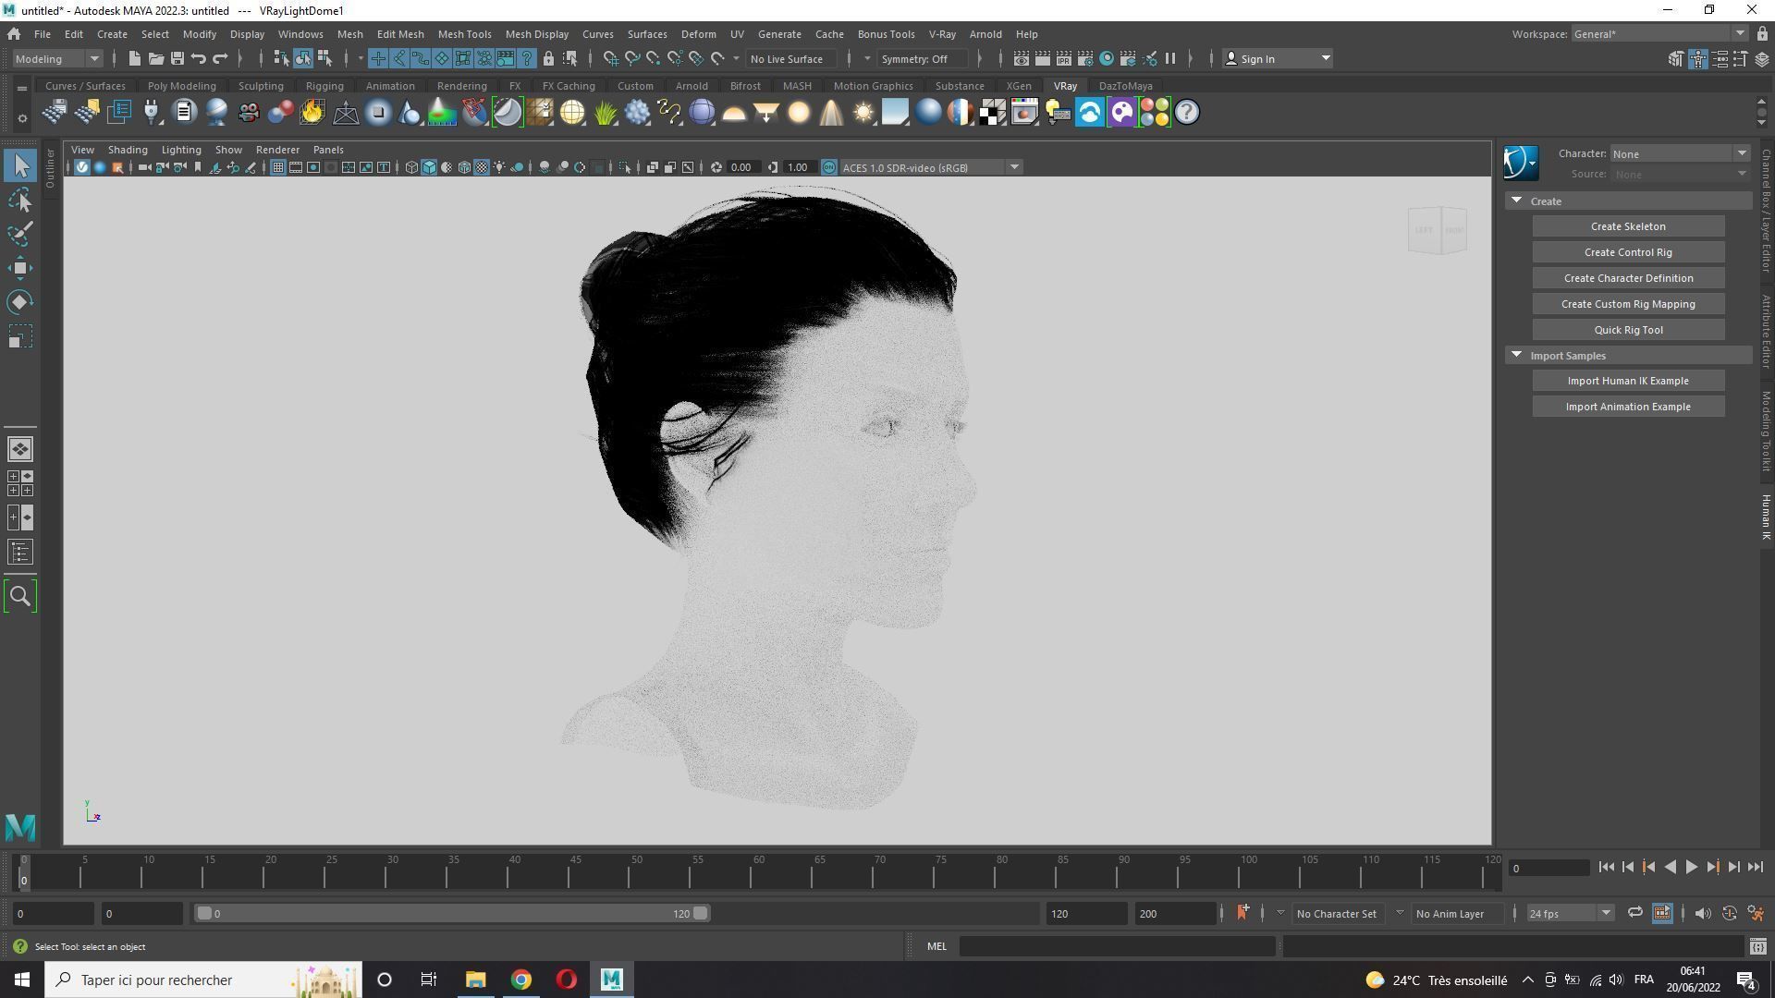Click the Create Control Rig button
The width and height of the screenshot is (1775, 998).
(1628, 252)
